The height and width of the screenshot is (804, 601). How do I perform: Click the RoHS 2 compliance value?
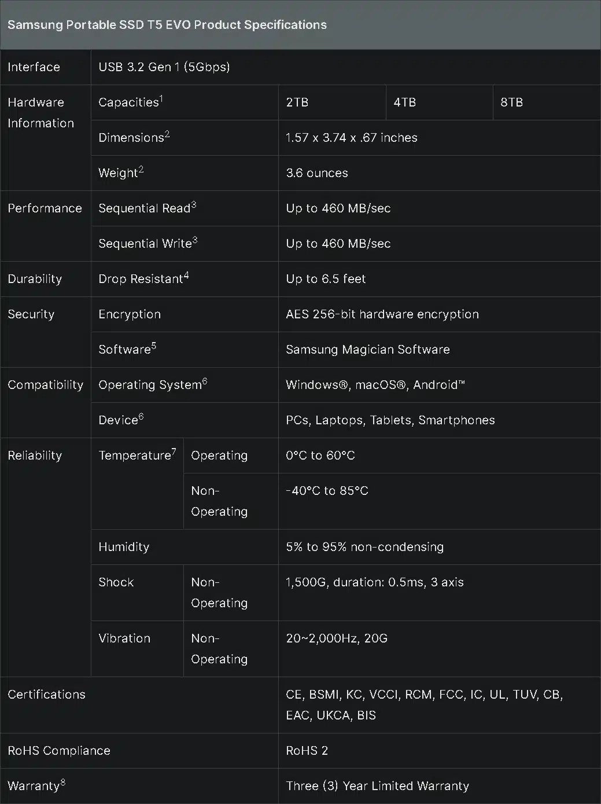307,751
